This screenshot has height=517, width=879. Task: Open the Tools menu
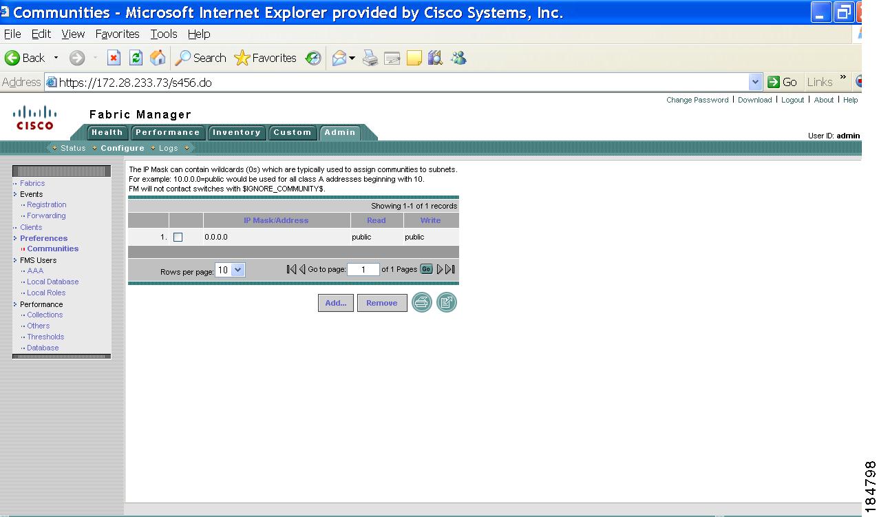coord(164,34)
